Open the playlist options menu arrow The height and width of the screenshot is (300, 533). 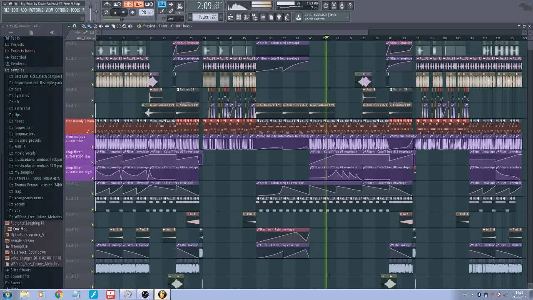[69, 26]
